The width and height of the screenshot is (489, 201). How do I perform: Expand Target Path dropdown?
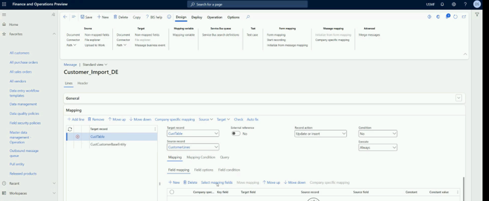[x=122, y=45]
